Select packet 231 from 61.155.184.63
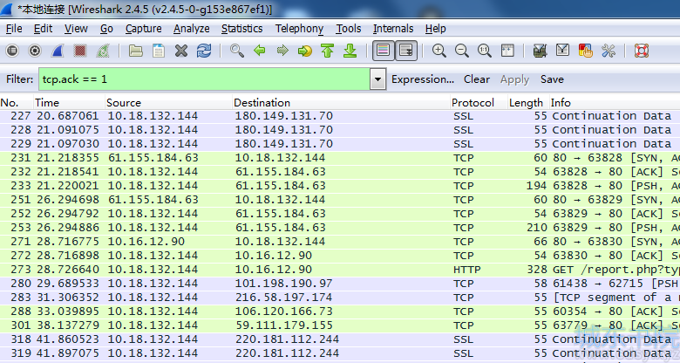The width and height of the screenshot is (680, 363). [x=340, y=158]
